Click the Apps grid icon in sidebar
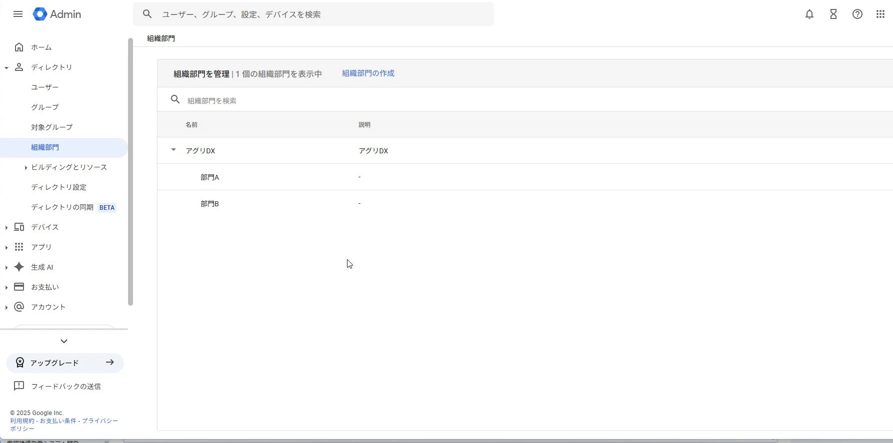The height and width of the screenshot is (443, 893). click(x=19, y=247)
